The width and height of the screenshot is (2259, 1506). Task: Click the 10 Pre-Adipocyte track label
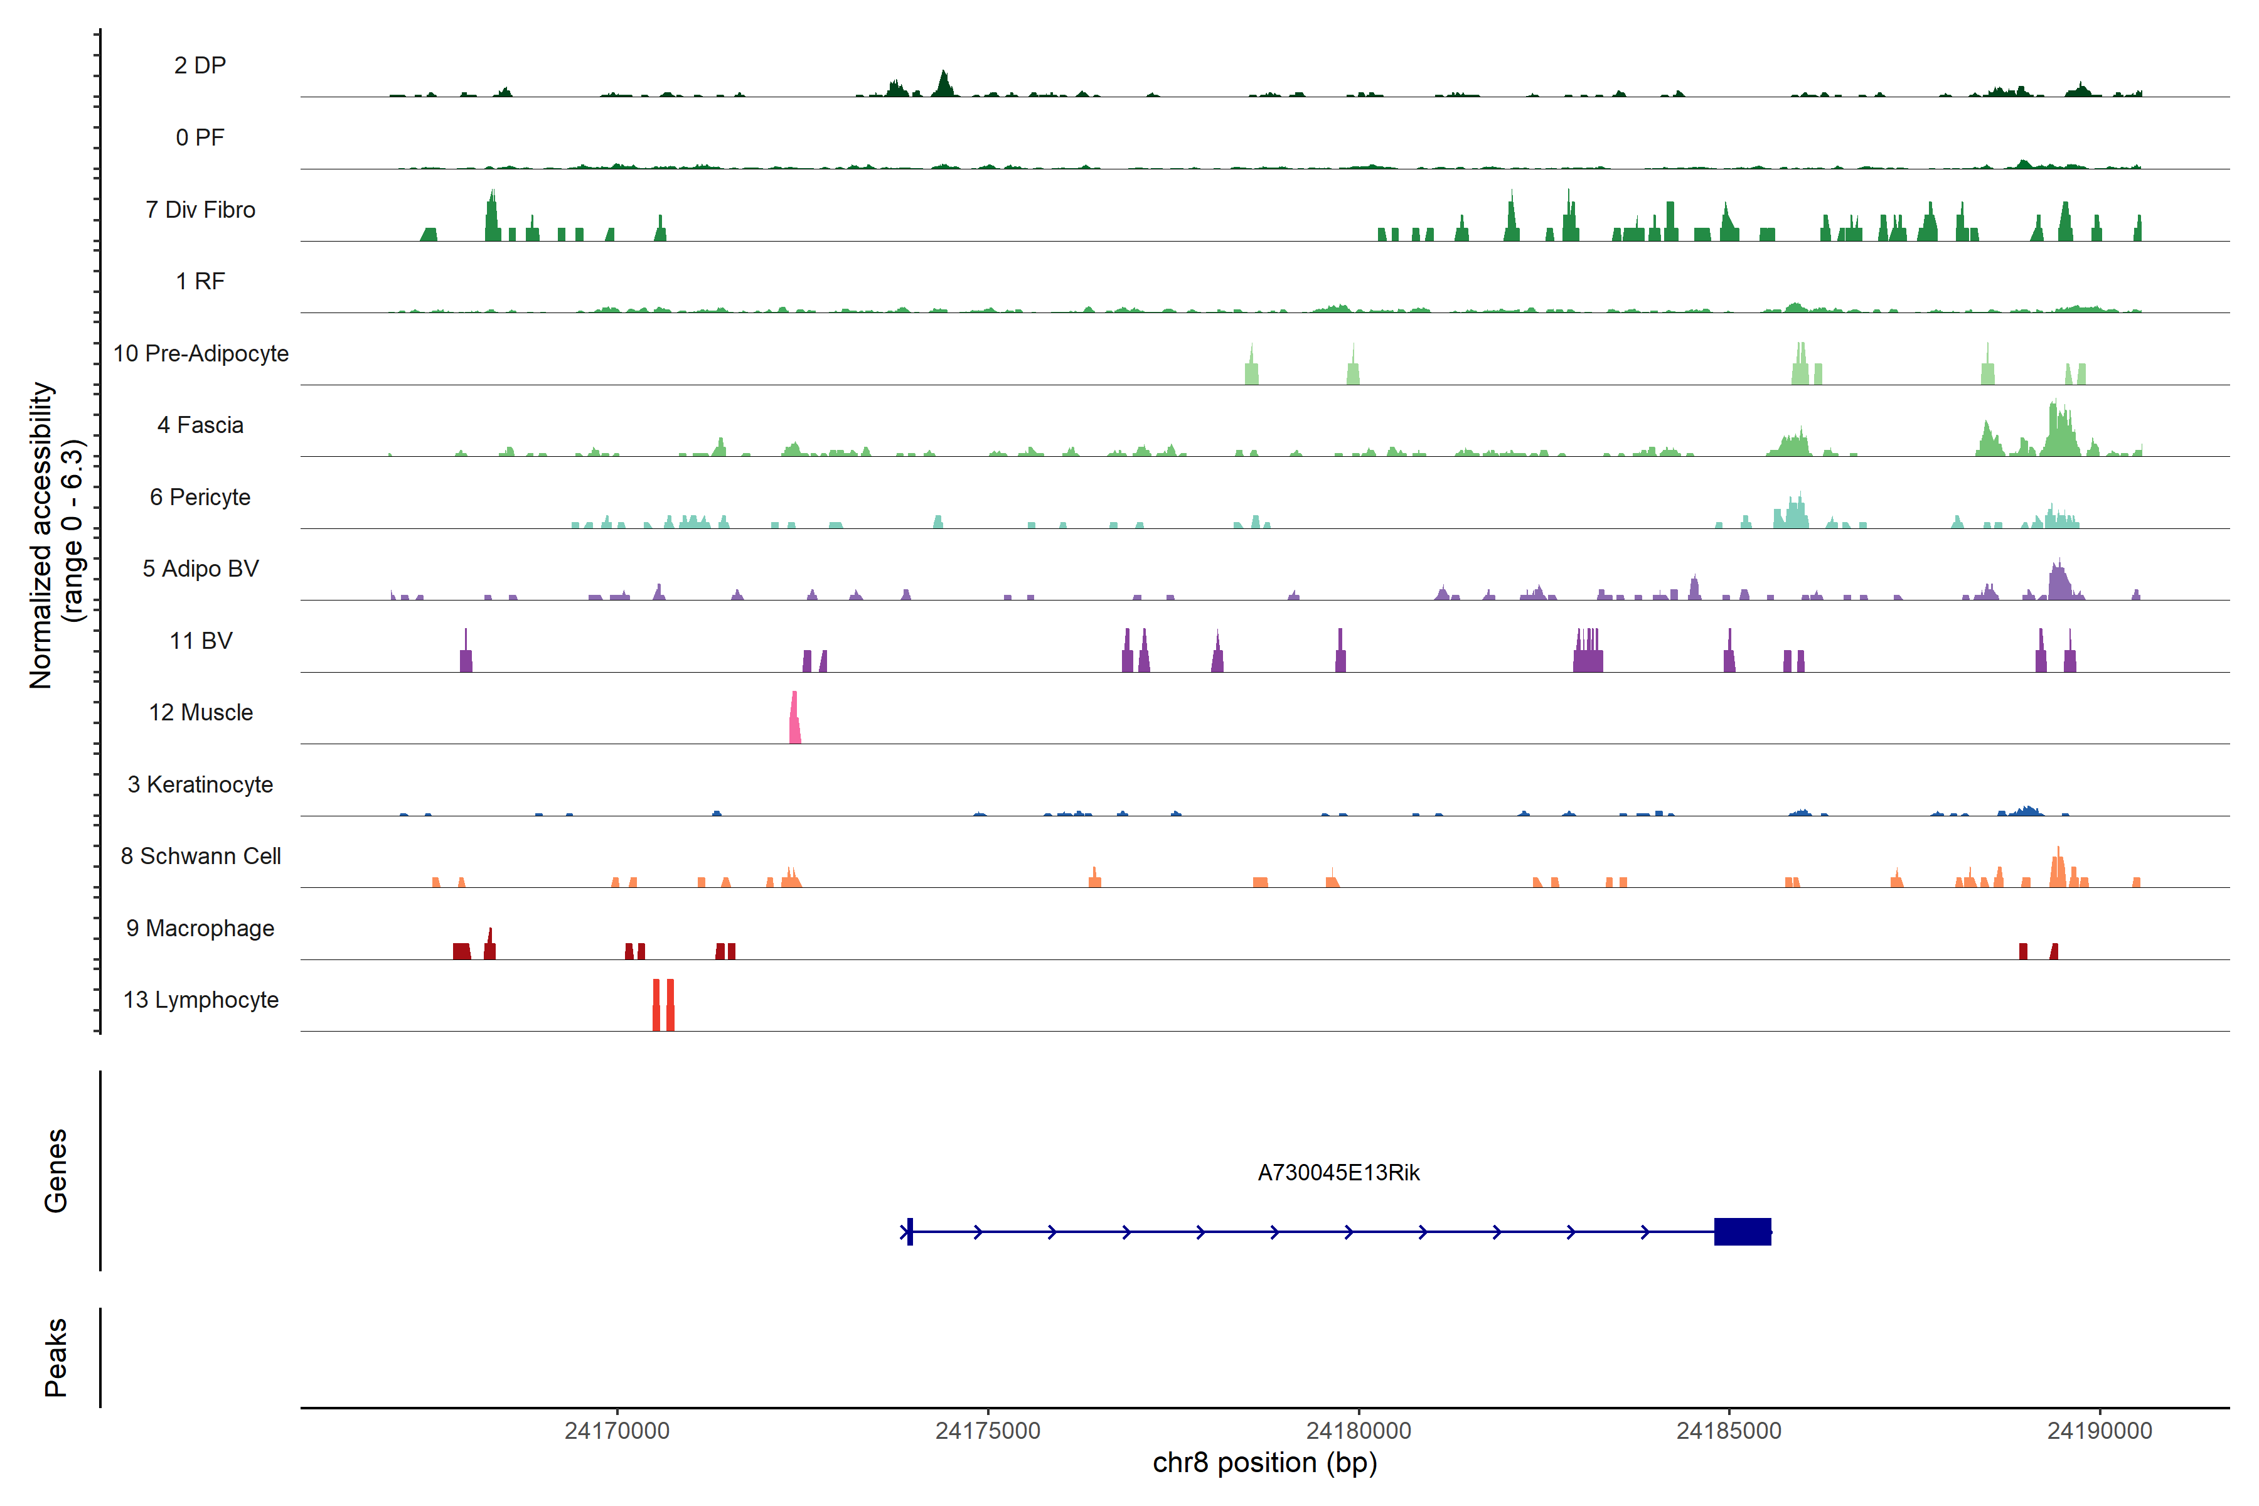tap(201, 353)
